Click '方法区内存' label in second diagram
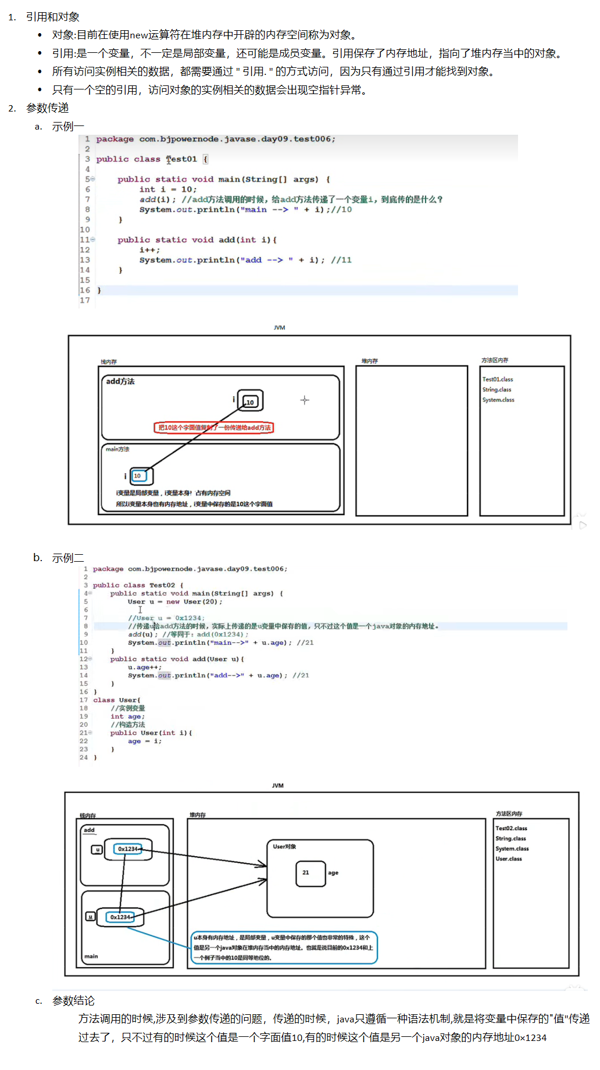 (x=509, y=813)
